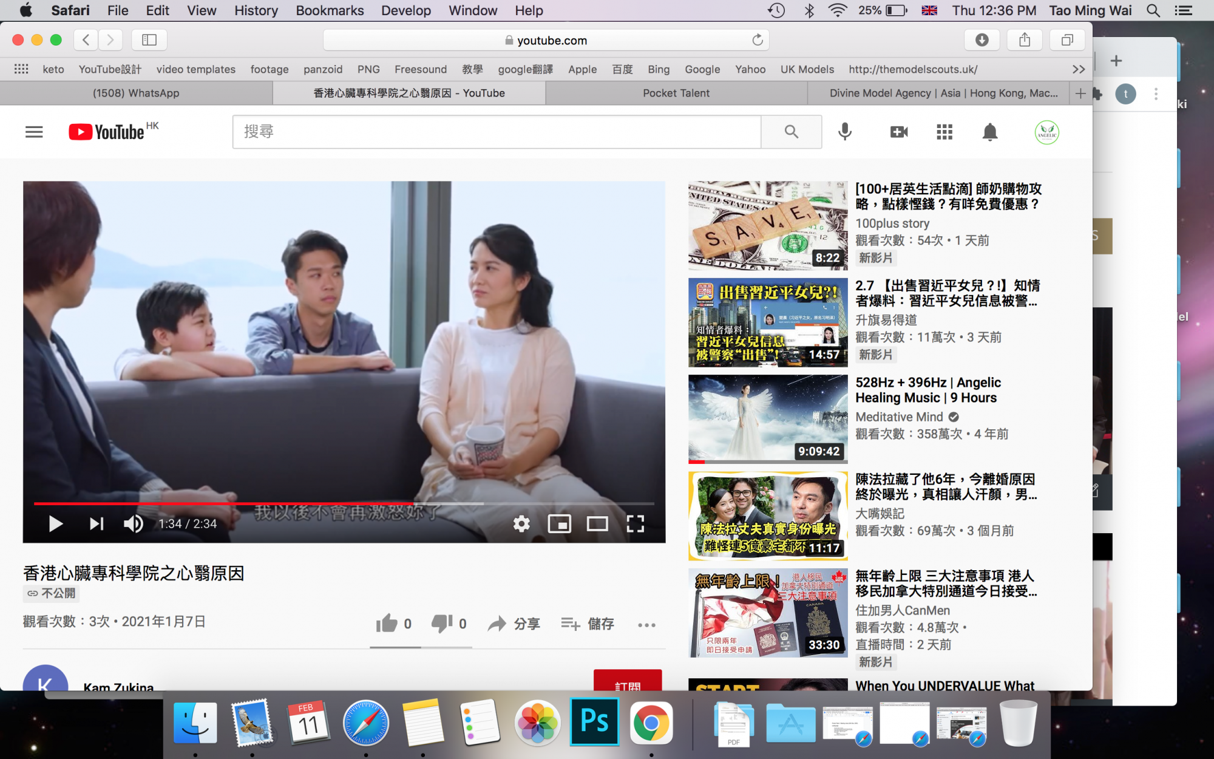Enter fullscreen in video player
This screenshot has height=759, width=1214.
(x=636, y=523)
